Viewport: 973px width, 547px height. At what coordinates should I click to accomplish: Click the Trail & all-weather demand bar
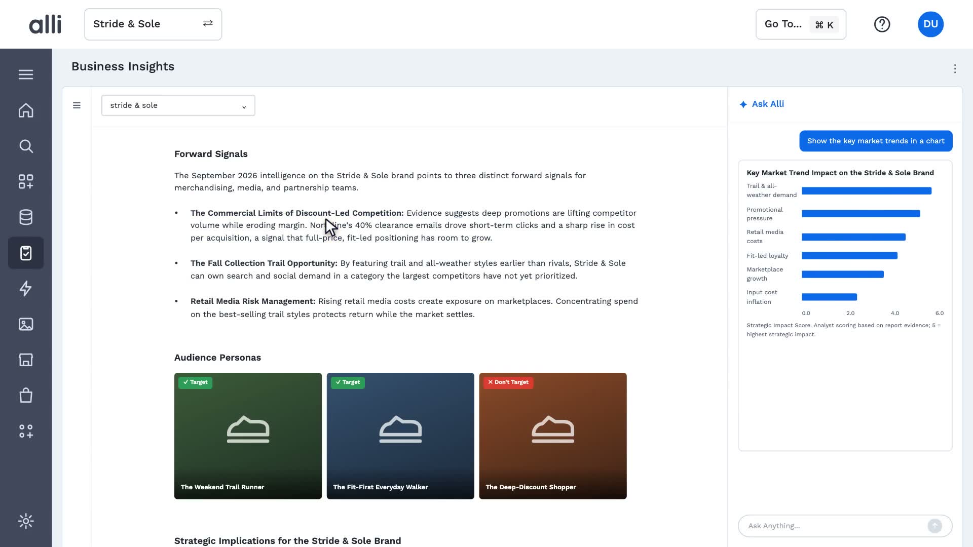(867, 191)
